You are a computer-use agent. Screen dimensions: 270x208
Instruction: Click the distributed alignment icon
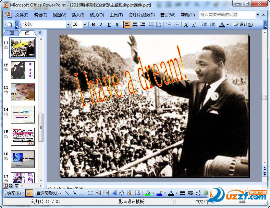click(151, 25)
